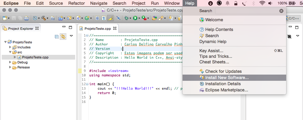Collapse the main() fold at line 12
The height and width of the screenshot is (120, 303).
pyautogui.click(x=87, y=84)
